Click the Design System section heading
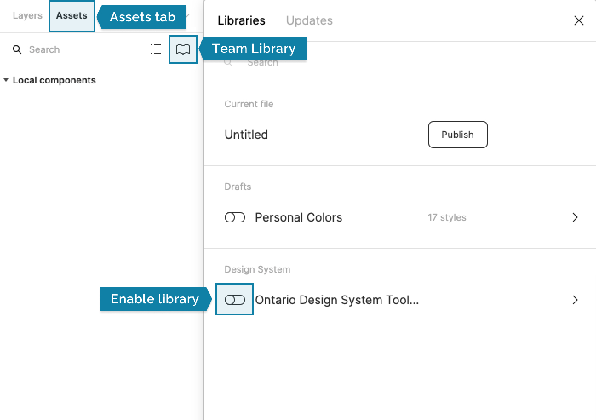The height and width of the screenshot is (420, 596). [257, 269]
